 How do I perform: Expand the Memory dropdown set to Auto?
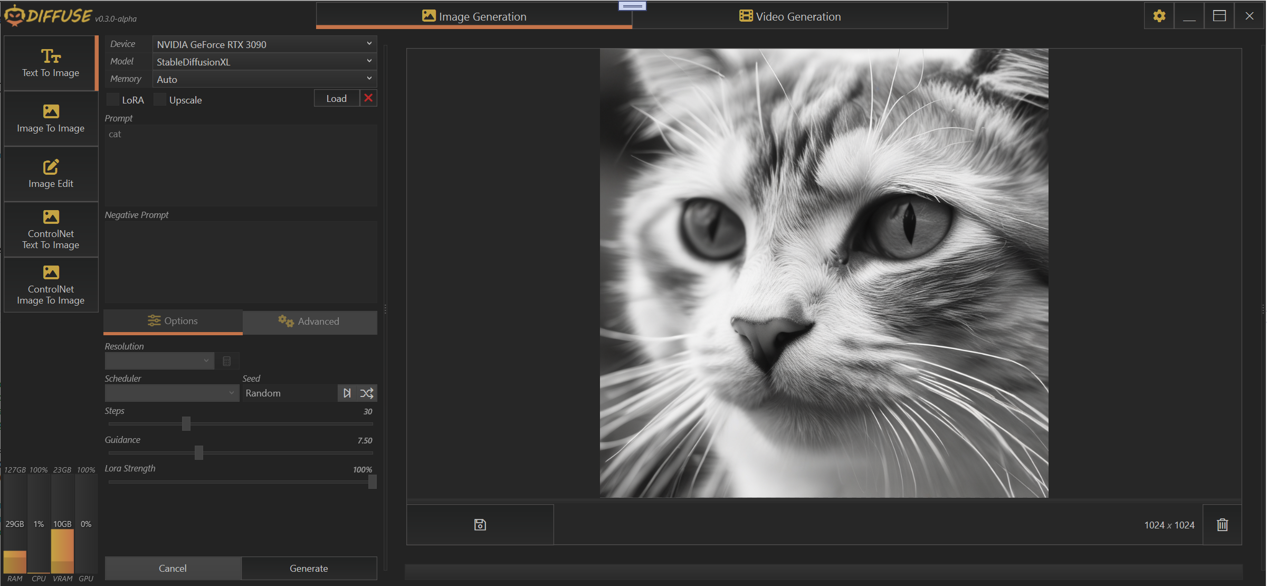(x=264, y=79)
